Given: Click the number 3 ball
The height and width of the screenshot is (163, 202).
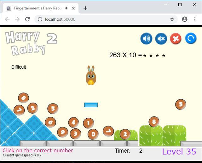Looking at the screenshot, I should click(75, 134).
